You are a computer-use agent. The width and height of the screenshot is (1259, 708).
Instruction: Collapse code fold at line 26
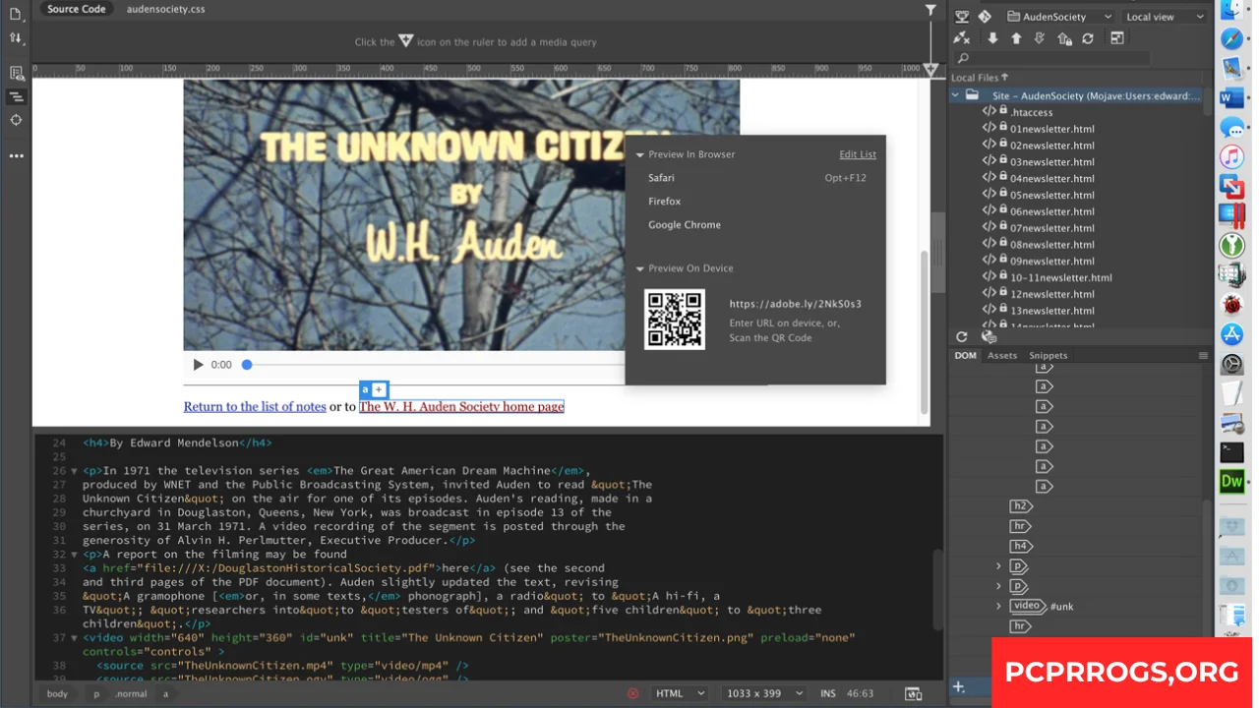[74, 471]
